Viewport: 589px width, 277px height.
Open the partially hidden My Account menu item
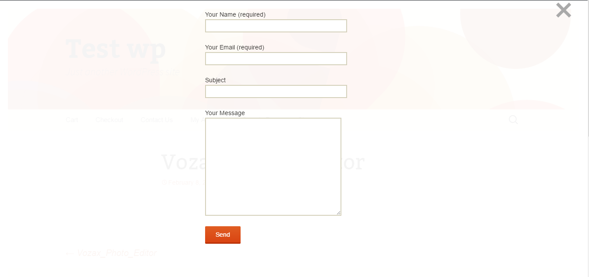coord(198,120)
